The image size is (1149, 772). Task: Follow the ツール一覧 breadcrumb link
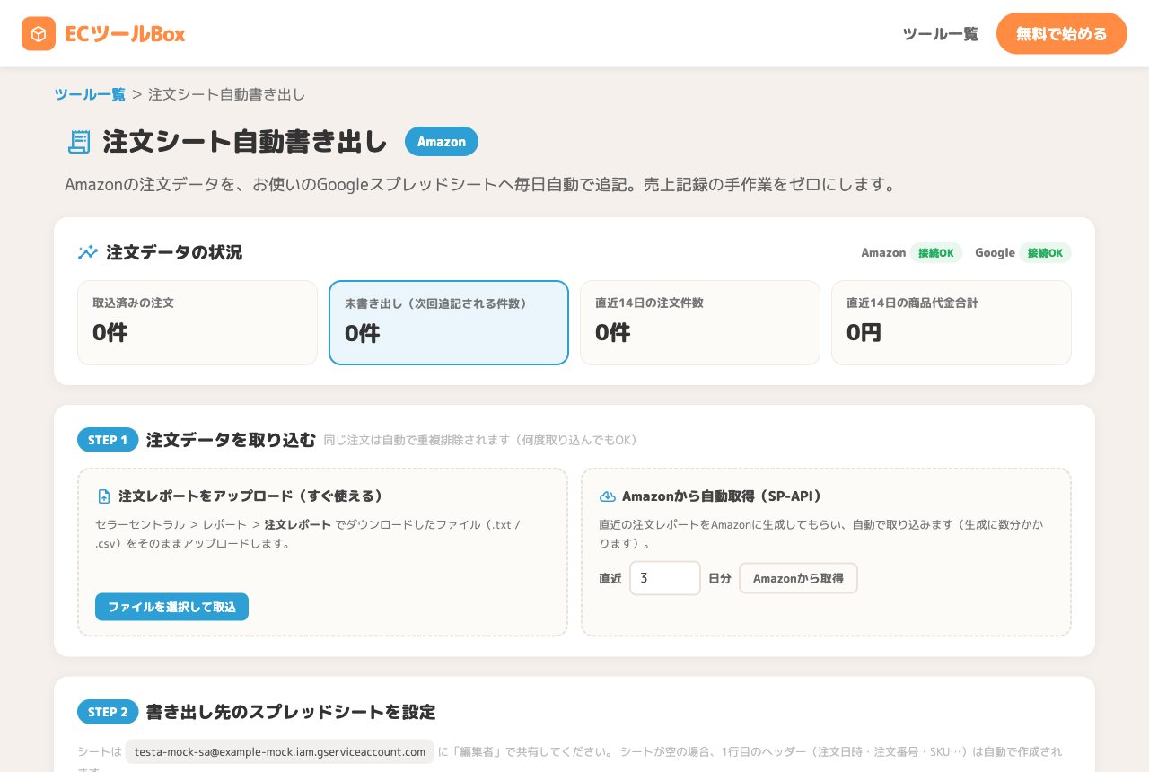90,94
